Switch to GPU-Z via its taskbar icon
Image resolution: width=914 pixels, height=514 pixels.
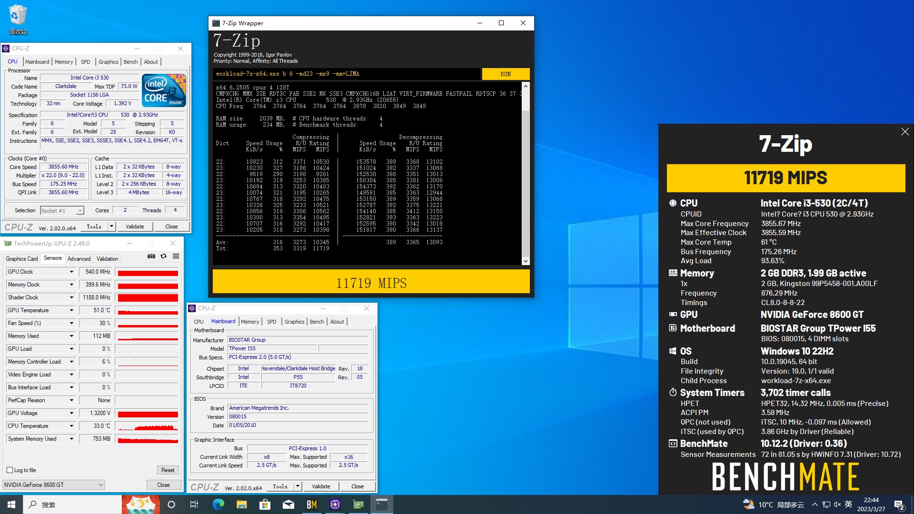point(358,504)
